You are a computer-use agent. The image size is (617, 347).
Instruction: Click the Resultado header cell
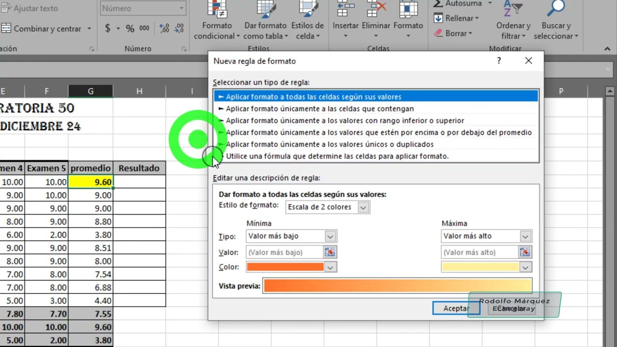click(x=139, y=168)
